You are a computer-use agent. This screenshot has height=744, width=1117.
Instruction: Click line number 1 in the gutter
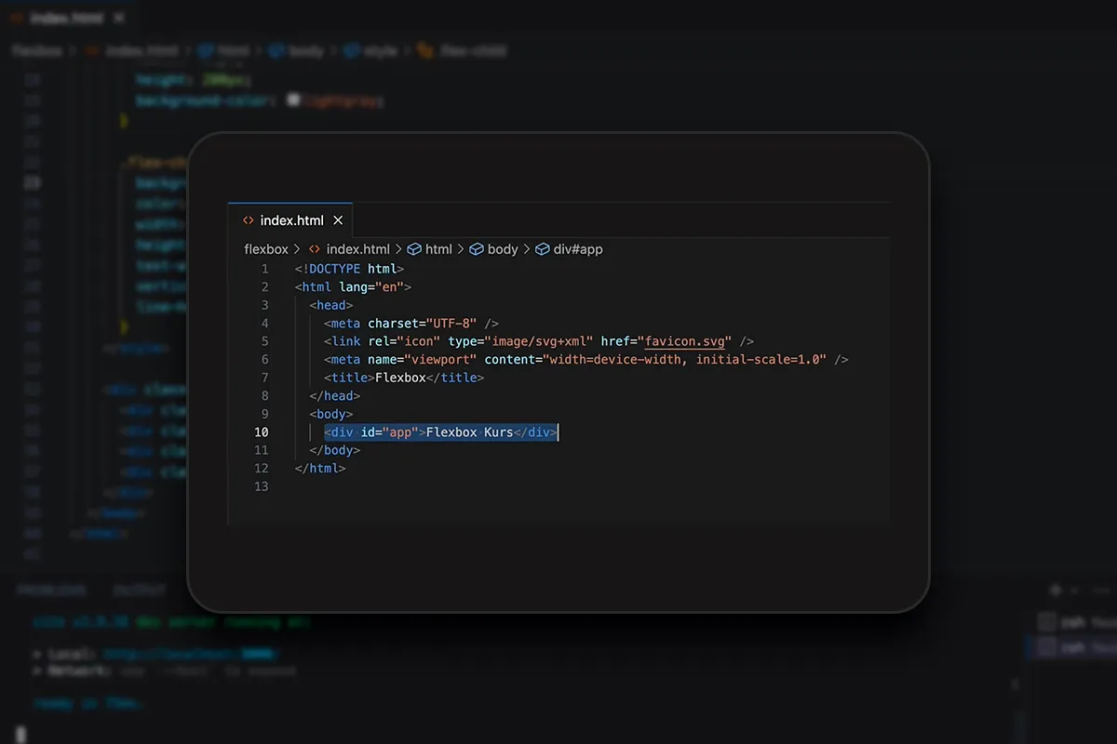pyautogui.click(x=264, y=269)
